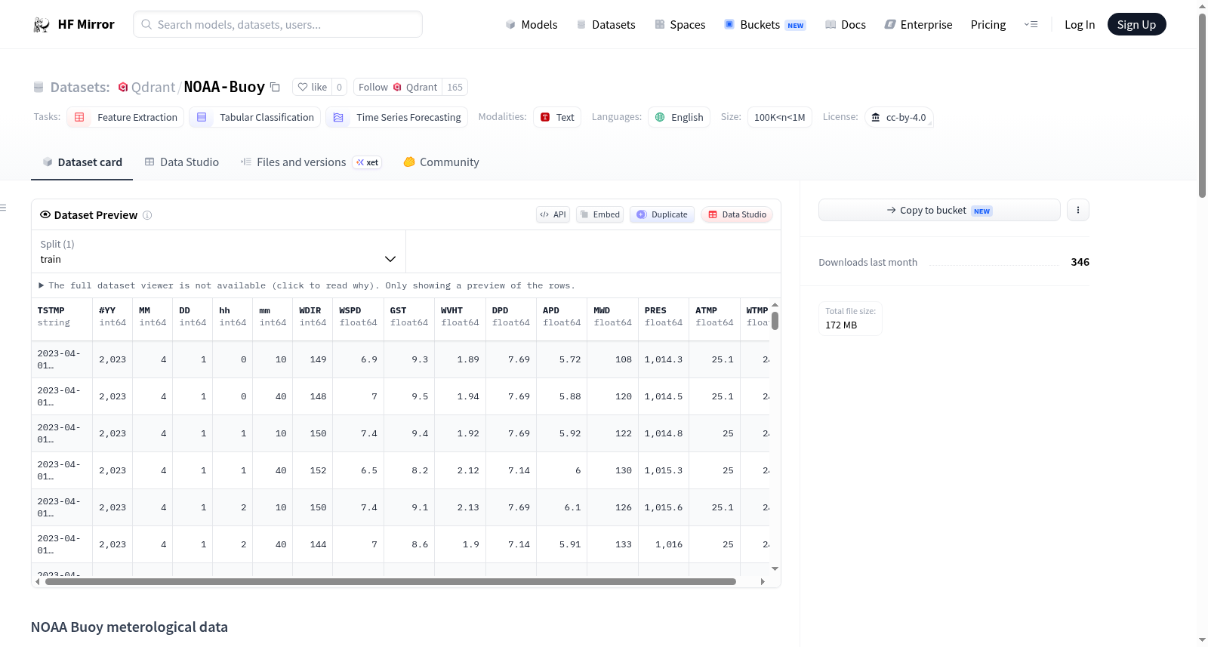Click the Dataset Preview eye icon
The height and width of the screenshot is (647, 1208).
(x=45, y=214)
